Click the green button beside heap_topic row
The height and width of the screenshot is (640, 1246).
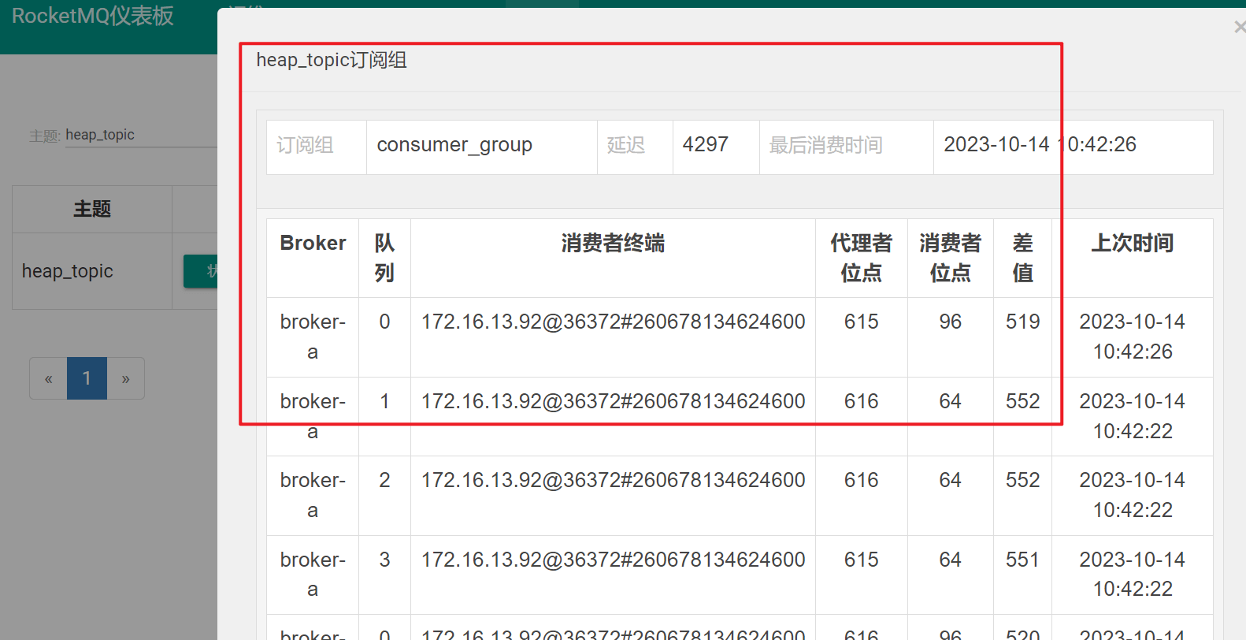(202, 271)
